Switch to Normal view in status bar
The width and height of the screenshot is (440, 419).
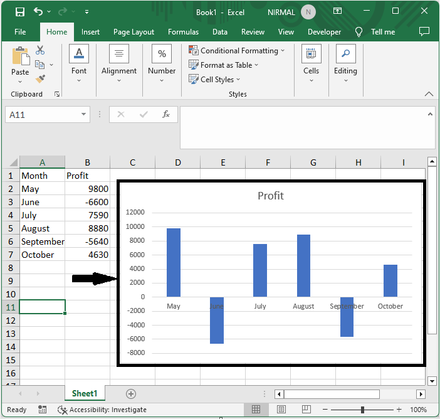pyautogui.click(x=256, y=410)
